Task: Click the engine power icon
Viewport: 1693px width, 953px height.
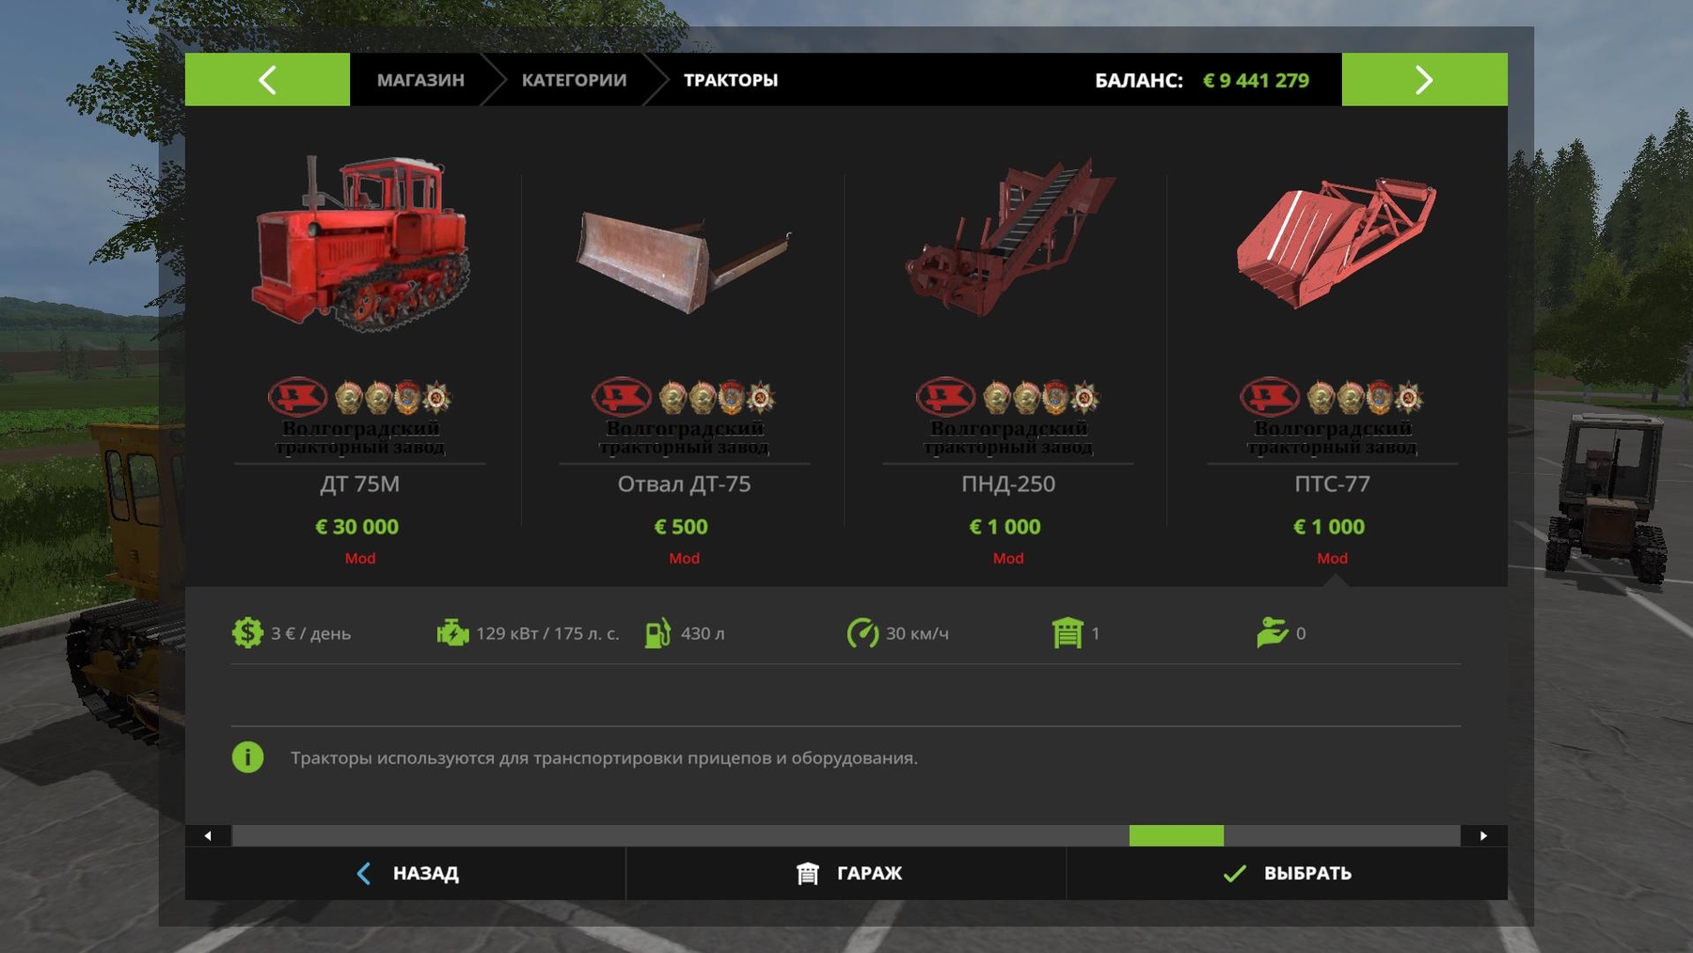Action: 452,632
